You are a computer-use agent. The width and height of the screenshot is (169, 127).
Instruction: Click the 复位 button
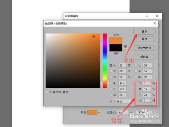[144, 39]
